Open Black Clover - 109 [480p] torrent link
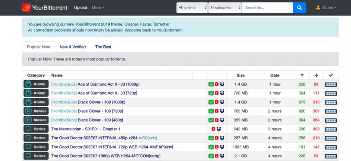This screenshot has width=351, height=161. [87, 120]
